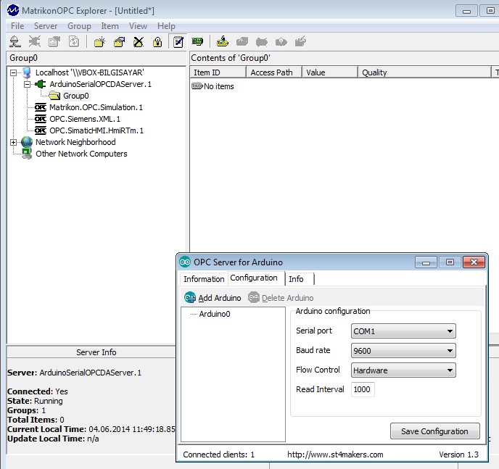The image size is (499, 469).
Task: Click the Arduino logo in dialog title bar
Action: (185, 262)
